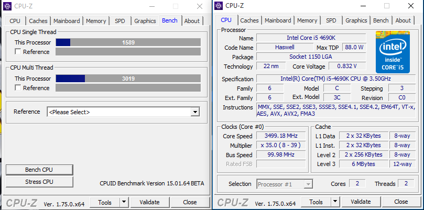Click the Threads count value 2

(406, 183)
